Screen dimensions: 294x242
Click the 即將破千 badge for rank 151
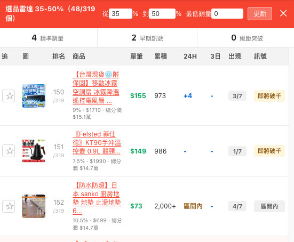[269, 151]
